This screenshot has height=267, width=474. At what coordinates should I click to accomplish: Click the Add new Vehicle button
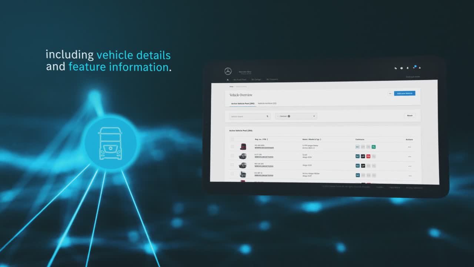[x=404, y=93]
